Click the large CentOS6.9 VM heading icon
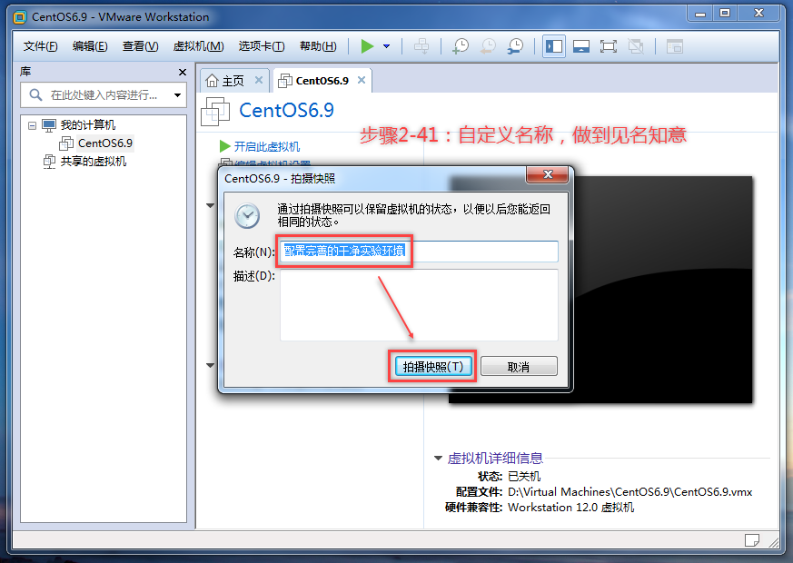The width and height of the screenshot is (793, 563). [x=215, y=111]
